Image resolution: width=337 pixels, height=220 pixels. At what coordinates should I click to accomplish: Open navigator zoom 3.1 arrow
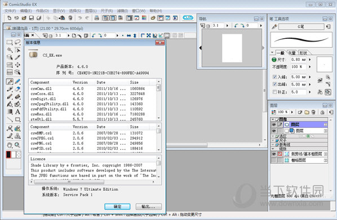227,25
